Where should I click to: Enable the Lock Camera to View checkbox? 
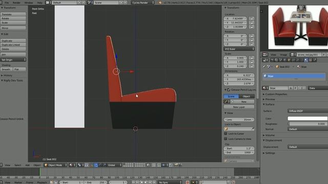click(x=225, y=139)
